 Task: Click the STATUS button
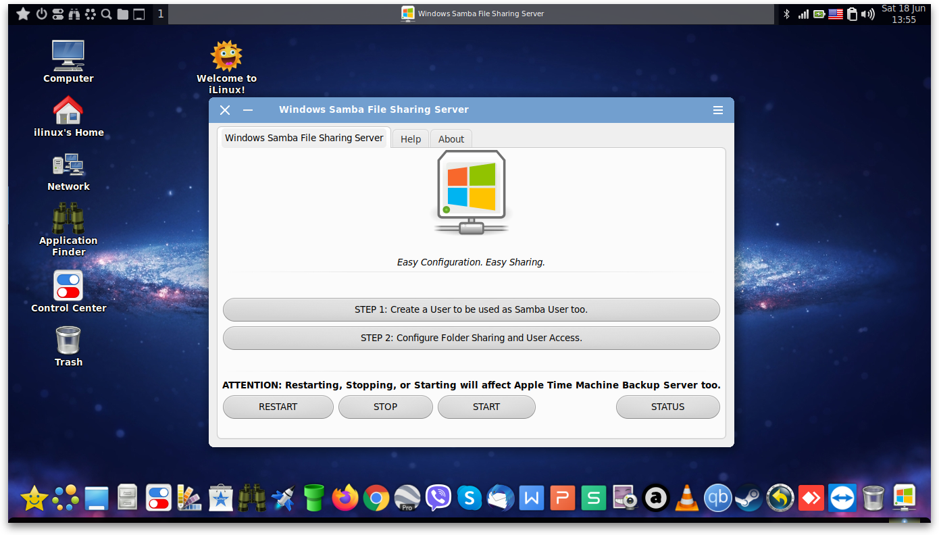point(667,407)
